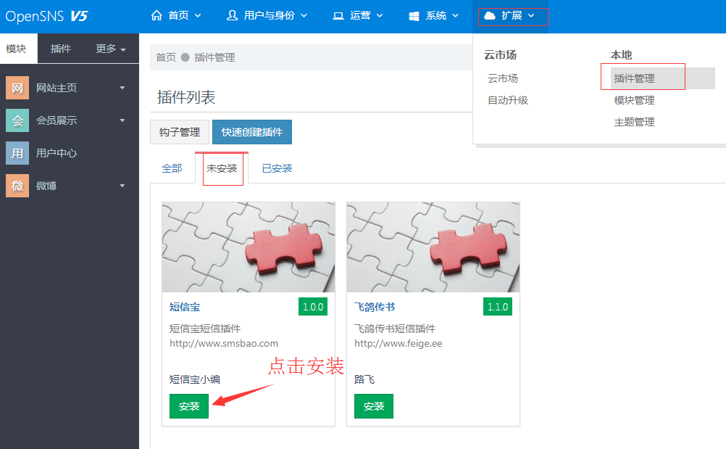Expand the 会员展示 sidebar arrow

pyautogui.click(x=122, y=120)
